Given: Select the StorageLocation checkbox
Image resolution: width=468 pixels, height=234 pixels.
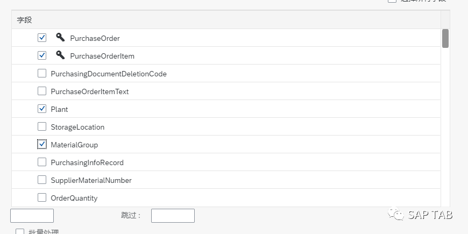Looking at the screenshot, I should click(42, 126).
